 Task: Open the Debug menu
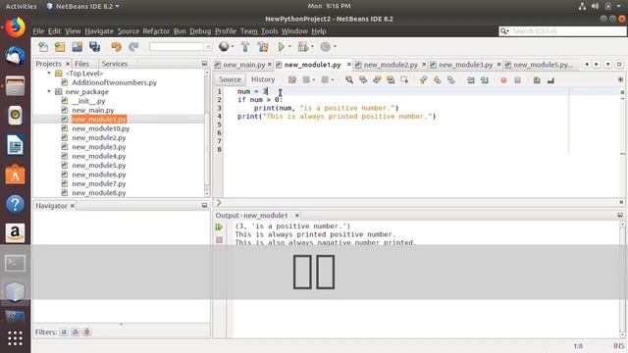tap(200, 31)
